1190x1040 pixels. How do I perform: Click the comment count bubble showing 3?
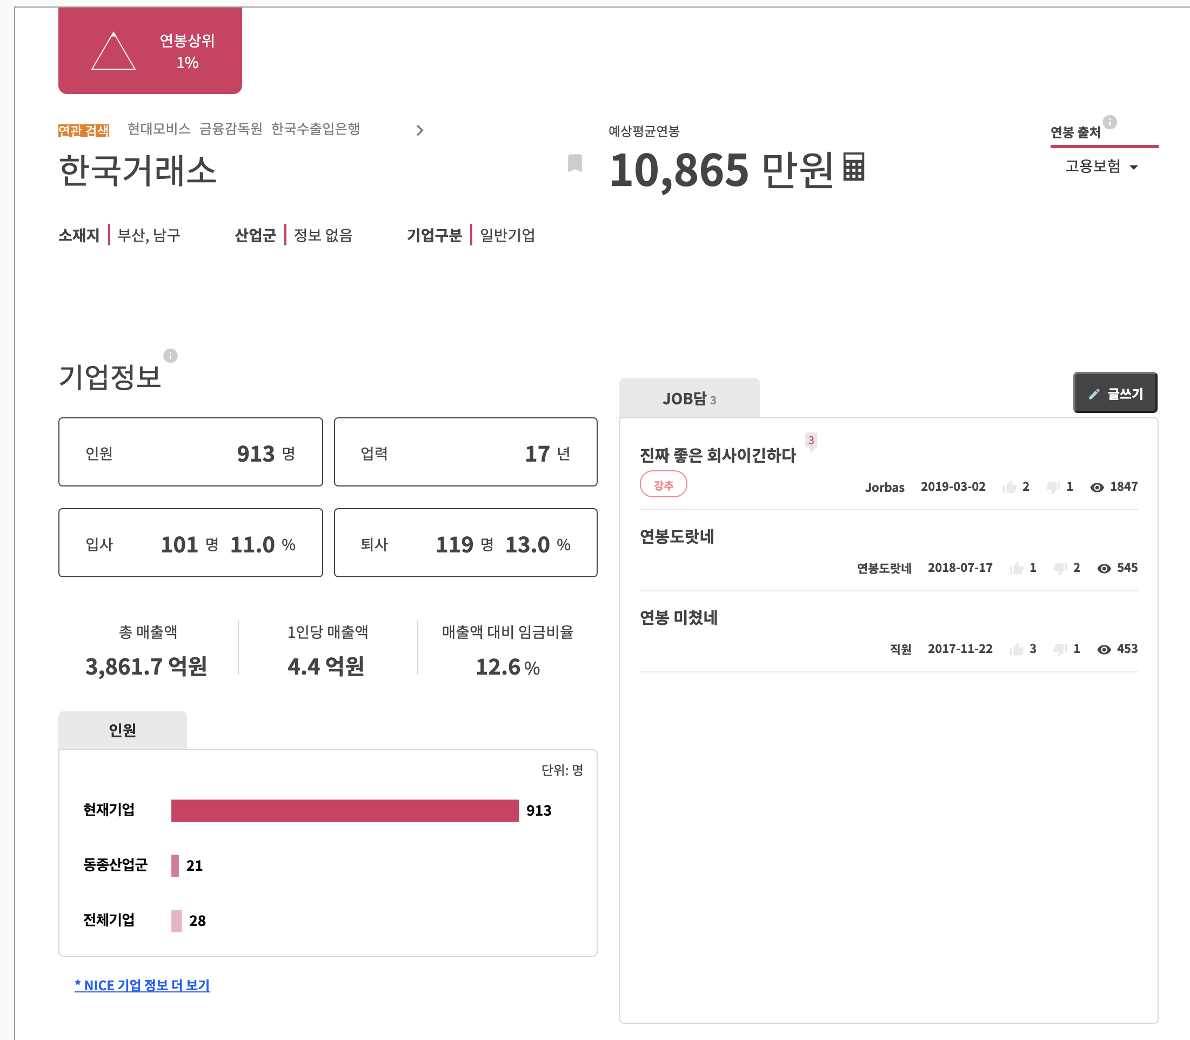[811, 441]
